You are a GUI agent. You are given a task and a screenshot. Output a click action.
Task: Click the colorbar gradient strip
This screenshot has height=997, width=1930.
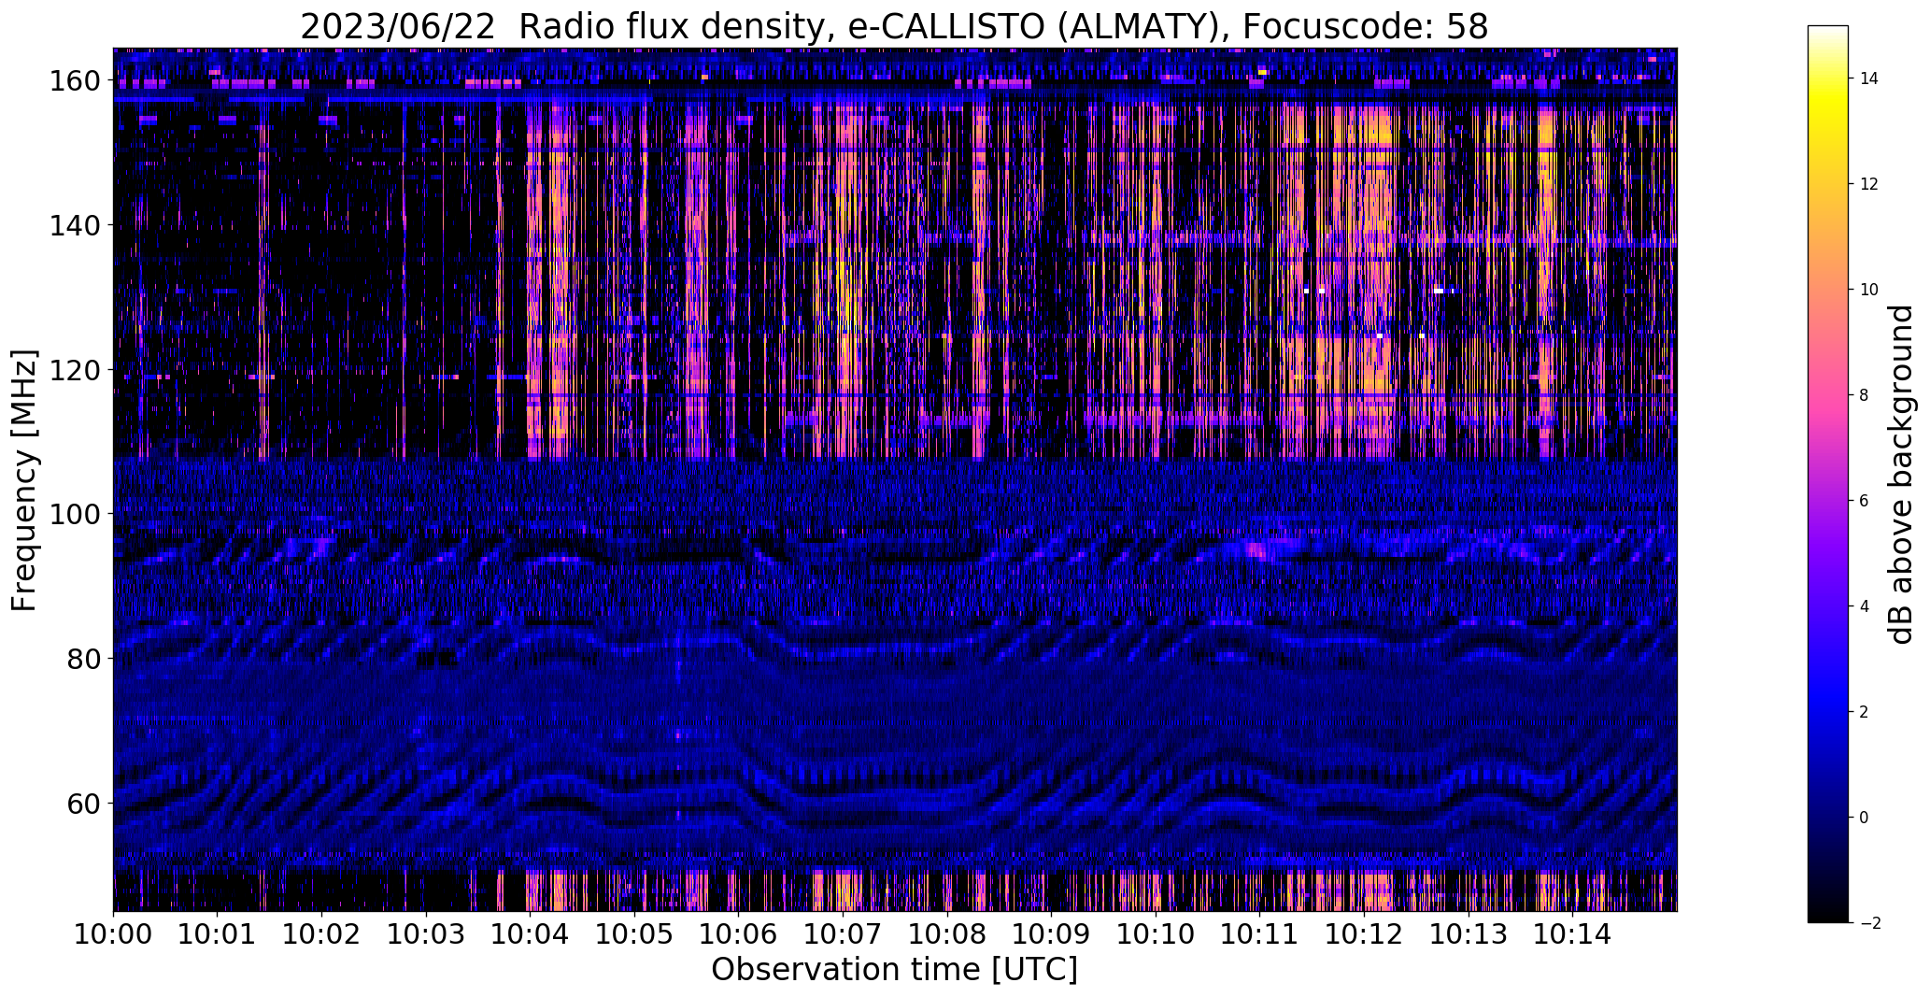(x=1828, y=474)
